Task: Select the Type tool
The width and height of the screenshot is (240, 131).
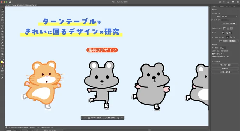Action: (2, 26)
